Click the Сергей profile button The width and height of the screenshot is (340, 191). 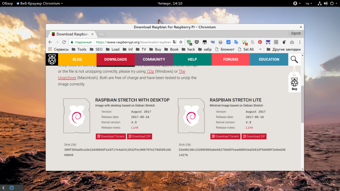296,33
